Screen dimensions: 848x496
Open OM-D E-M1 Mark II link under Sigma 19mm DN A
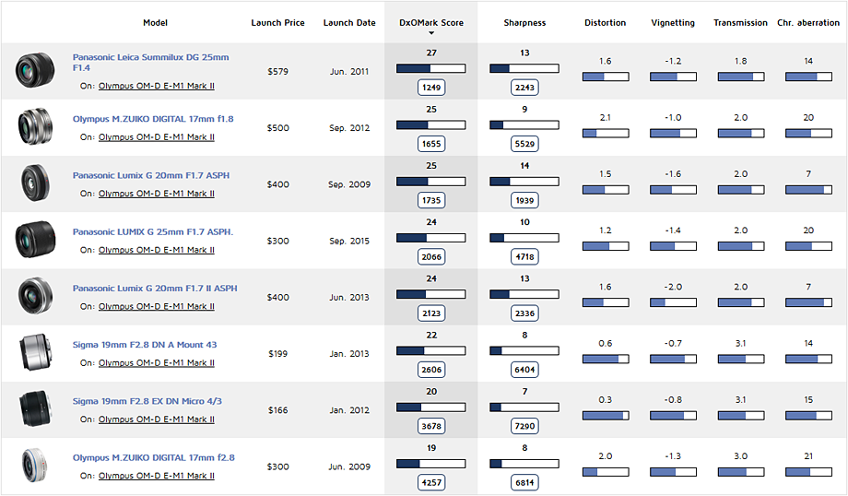pos(157,363)
